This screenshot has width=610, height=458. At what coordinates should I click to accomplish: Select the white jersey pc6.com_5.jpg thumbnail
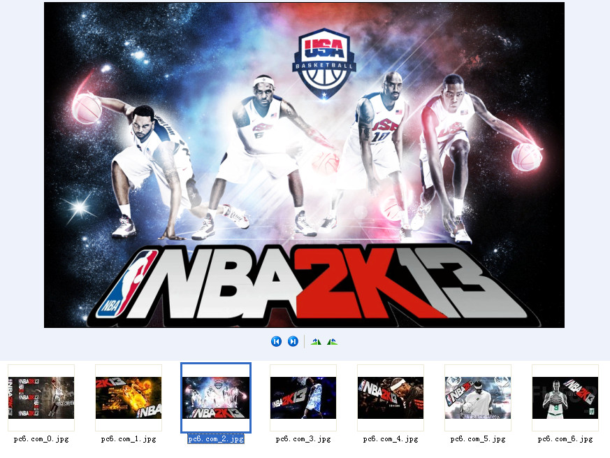click(x=477, y=398)
